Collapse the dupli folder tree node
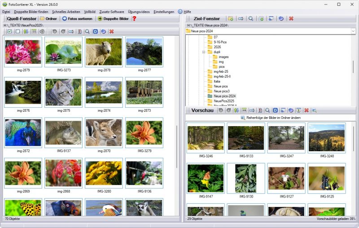The image size is (359, 228). tap(204, 52)
